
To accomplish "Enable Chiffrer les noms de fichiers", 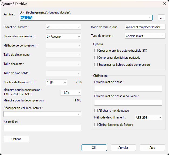I will coord(96,125).
